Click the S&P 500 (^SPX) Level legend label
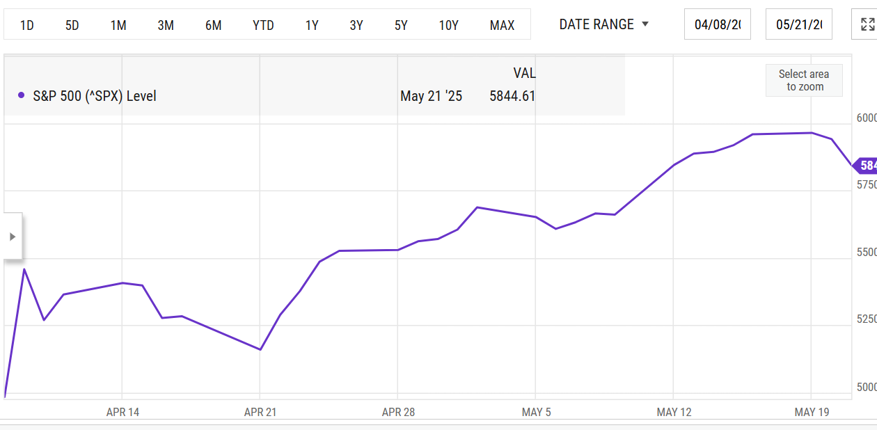This screenshot has height=430, width=877. (95, 96)
